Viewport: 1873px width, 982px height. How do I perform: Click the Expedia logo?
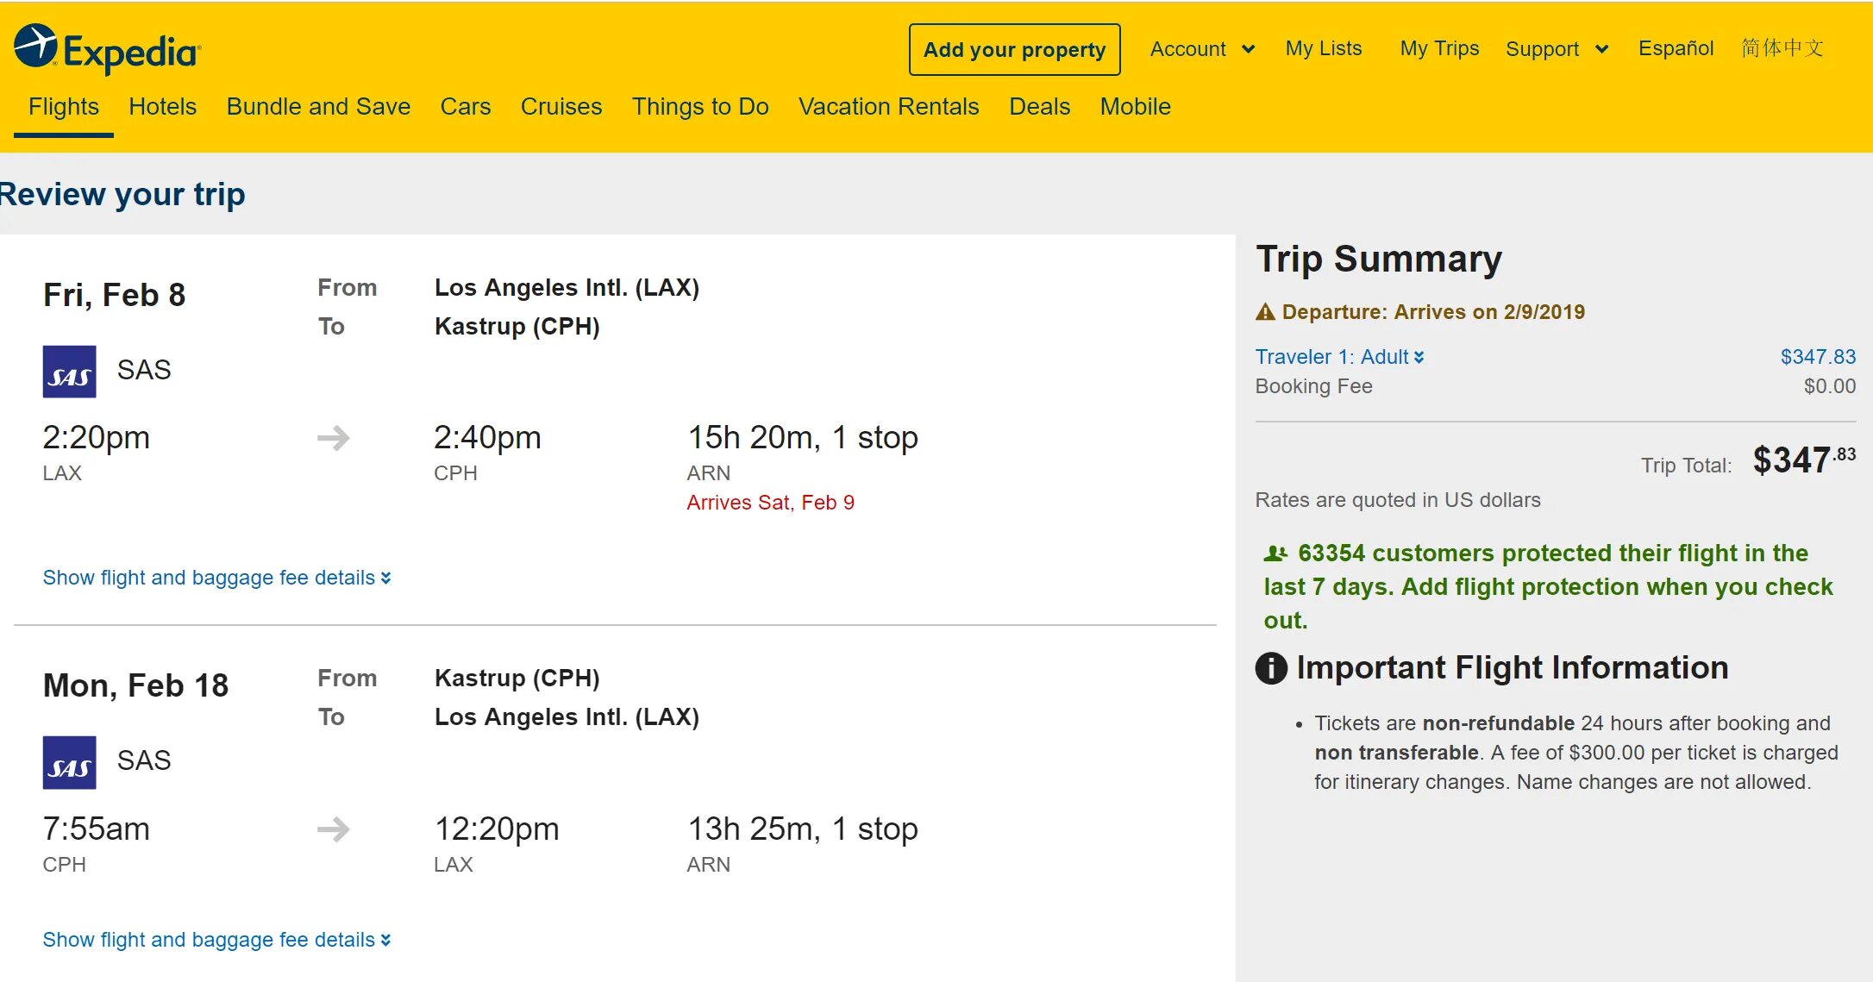click(x=108, y=49)
